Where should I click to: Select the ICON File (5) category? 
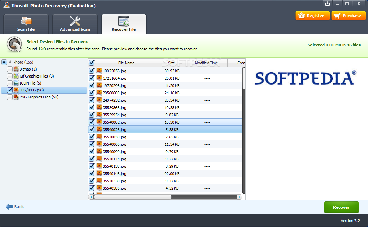click(x=30, y=83)
